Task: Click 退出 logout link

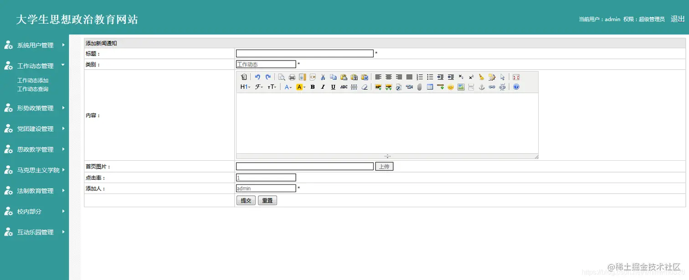Action: pyautogui.click(x=678, y=19)
